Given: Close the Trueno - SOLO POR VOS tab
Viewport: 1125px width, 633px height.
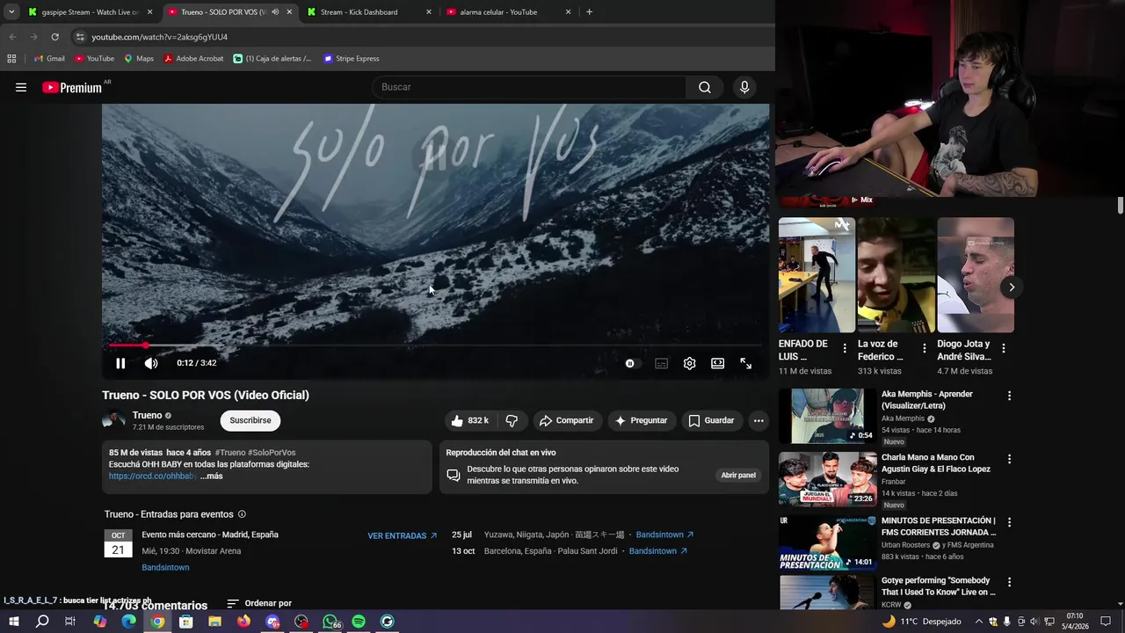Looking at the screenshot, I should click(x=289, y=12).
